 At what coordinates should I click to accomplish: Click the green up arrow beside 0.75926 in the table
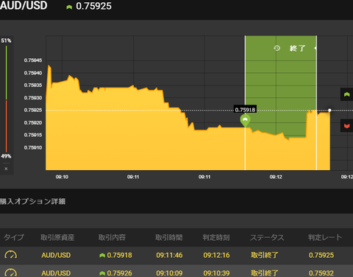tap(102, 273)
